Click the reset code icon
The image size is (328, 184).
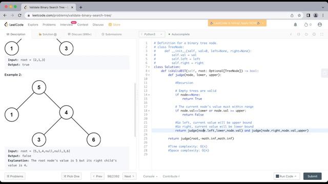[306, 34]
